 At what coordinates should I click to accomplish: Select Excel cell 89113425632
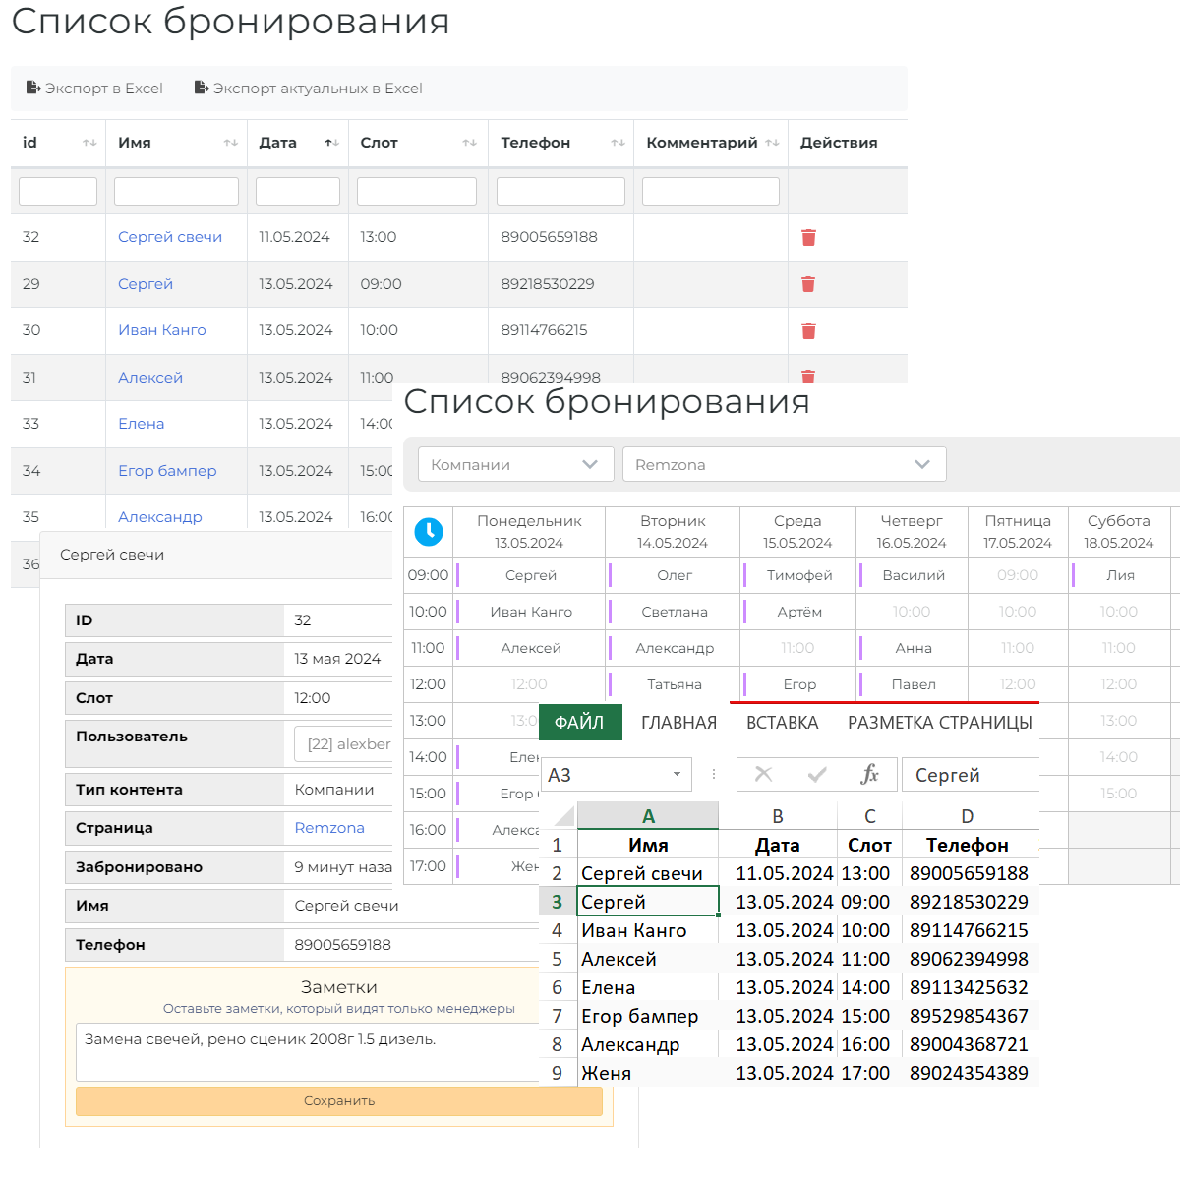(968, 987)
